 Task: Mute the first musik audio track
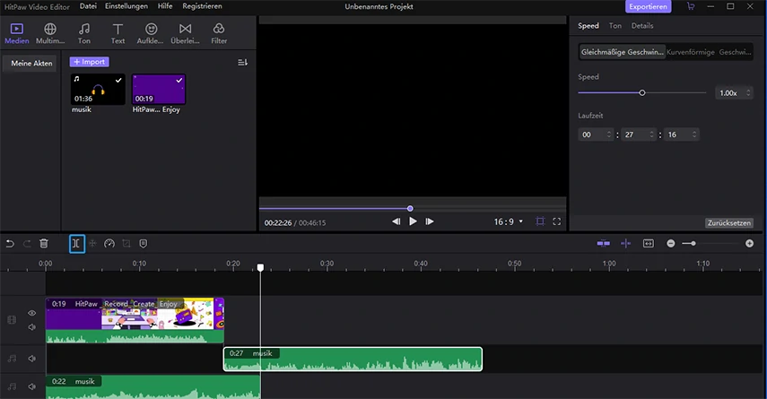coord(31,359)
